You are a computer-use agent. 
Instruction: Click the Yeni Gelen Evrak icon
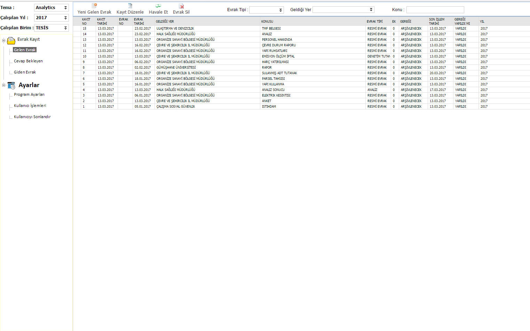tap(94, 6)
